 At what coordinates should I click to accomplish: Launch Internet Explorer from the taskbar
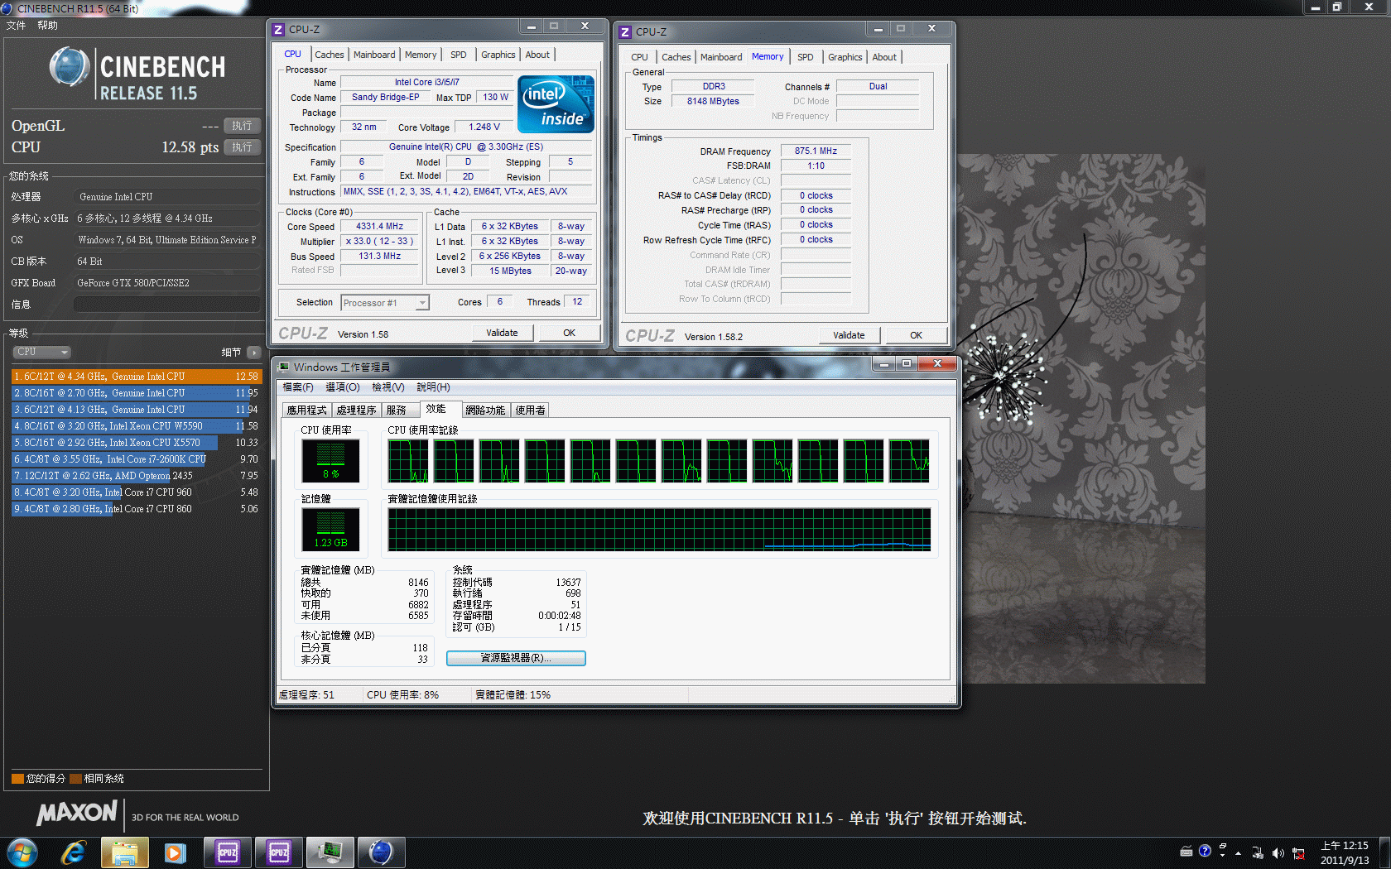click(74, 852)
